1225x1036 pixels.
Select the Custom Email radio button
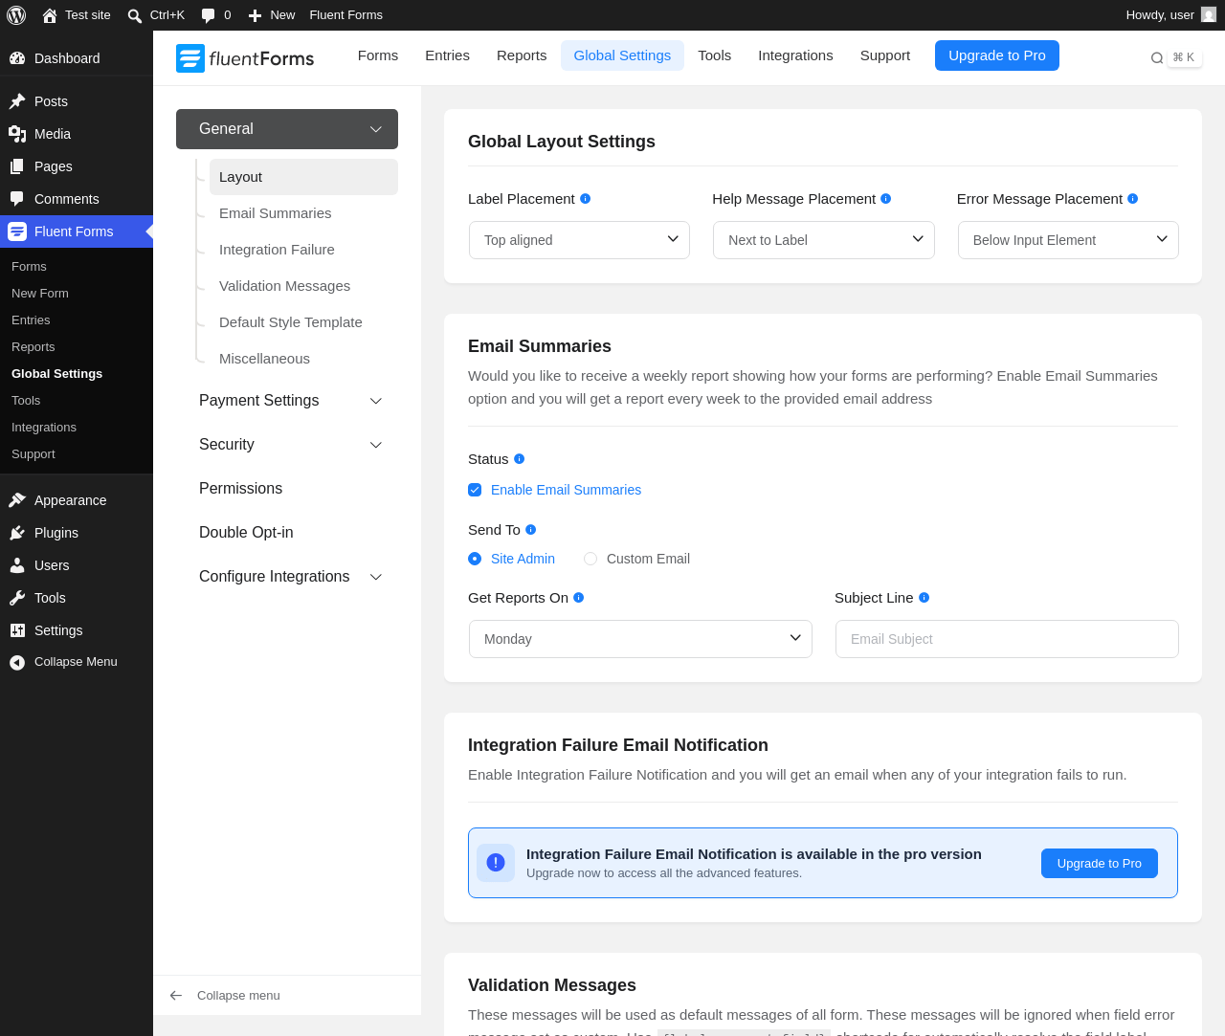pyautogui.click(x=590, y=559)
